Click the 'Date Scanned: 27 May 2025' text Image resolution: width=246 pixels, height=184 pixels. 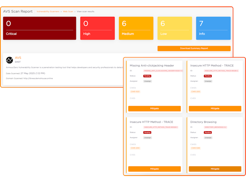pyautogui.click(x=25, y=73)
